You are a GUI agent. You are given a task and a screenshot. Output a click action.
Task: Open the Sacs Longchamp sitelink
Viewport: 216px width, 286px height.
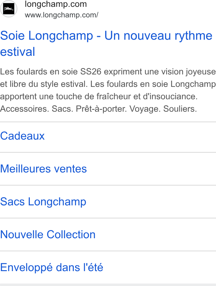(x=43, y=202)
